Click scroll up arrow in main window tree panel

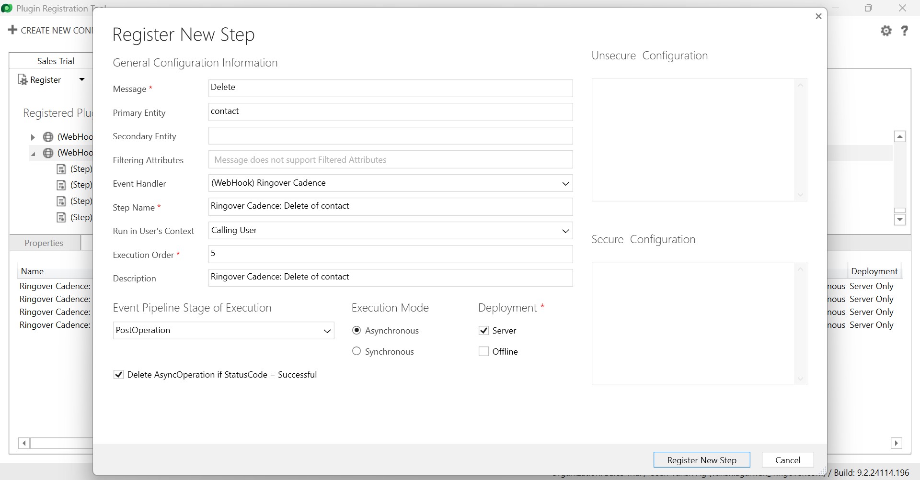[900, 136]
